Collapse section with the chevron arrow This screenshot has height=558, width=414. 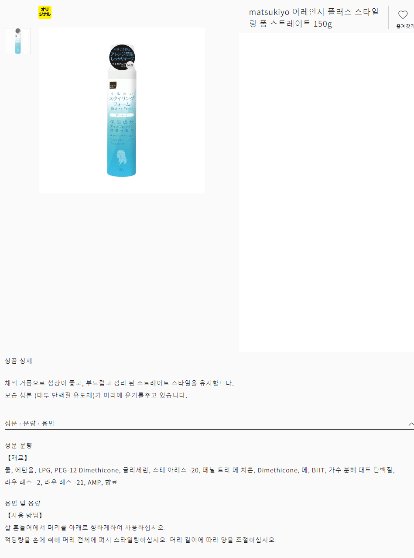pyautogui.click(x=411, y=424)
